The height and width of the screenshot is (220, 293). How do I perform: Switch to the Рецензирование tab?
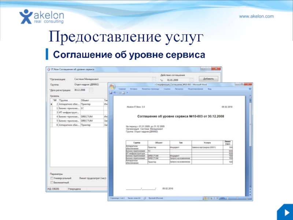pos(196,89)
